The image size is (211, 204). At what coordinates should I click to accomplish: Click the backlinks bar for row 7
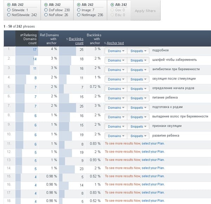[x=68, y=106]
